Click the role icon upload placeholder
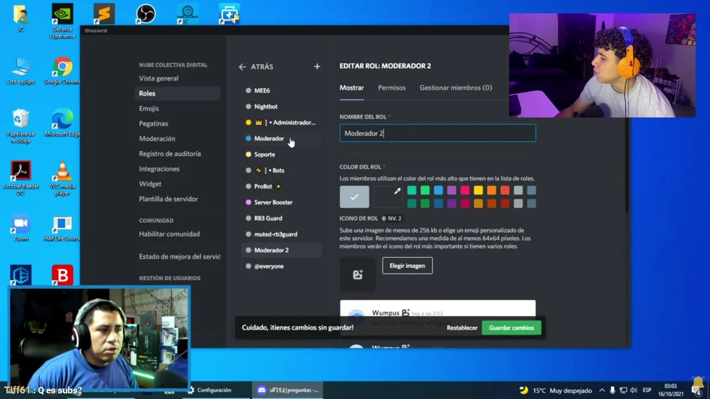 pyautogui.click(x=358, y=274)
